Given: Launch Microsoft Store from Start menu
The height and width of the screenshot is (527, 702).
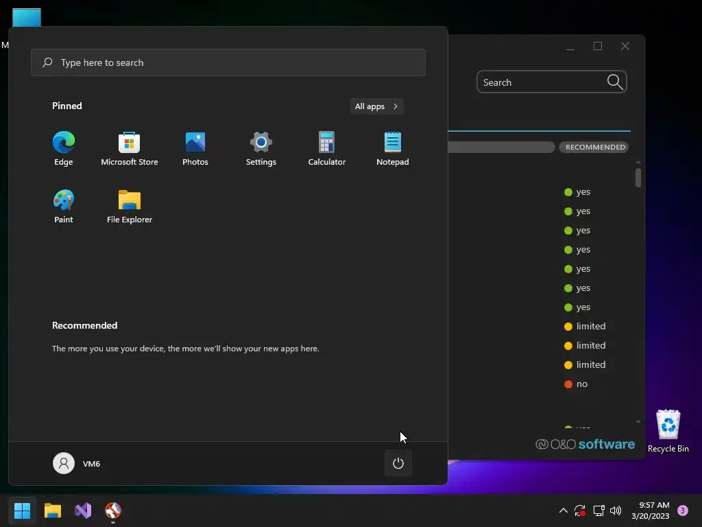Looking at the screenshot, I should 130,149.
